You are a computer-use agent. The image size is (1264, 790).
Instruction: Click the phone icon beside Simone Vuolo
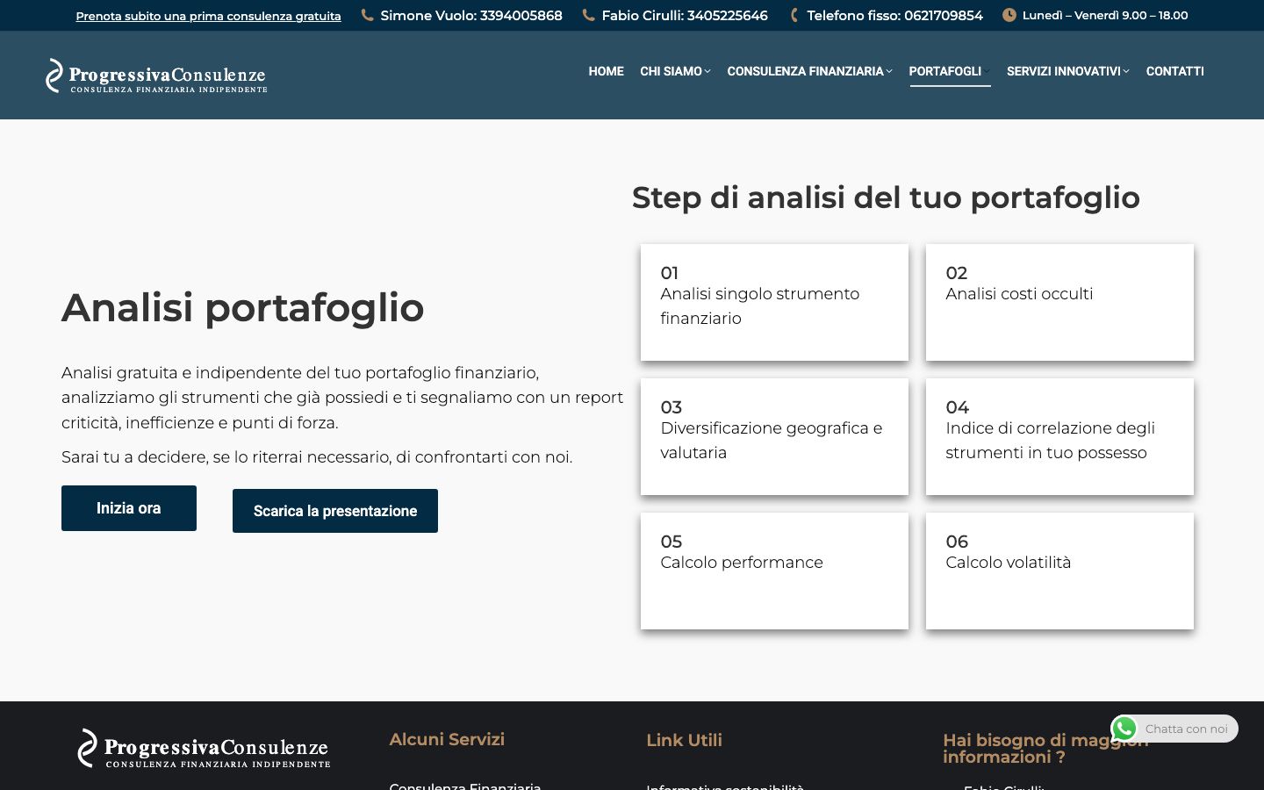pos(367,15)
